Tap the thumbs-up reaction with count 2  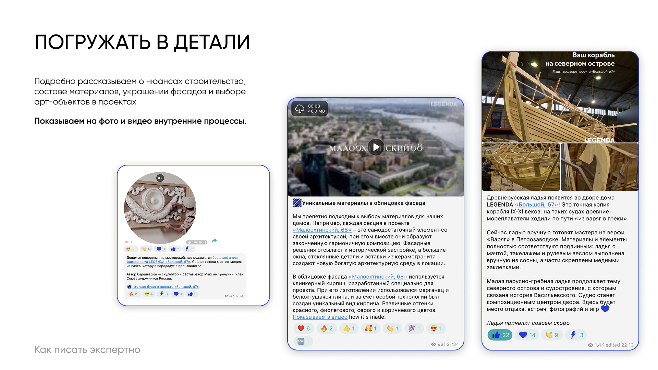tap(175, 249)
